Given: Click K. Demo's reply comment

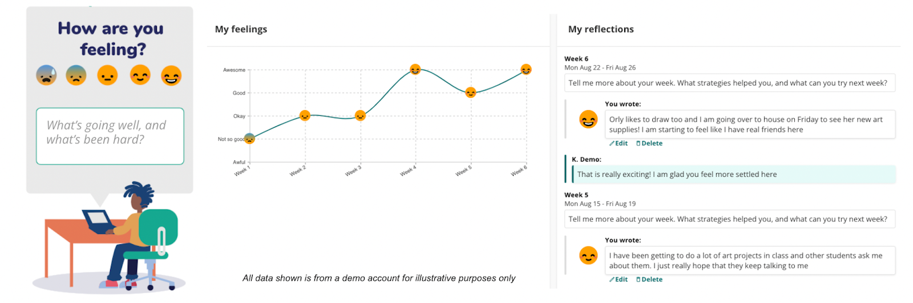Looking at the screenshot, I should [x=734, y=175].
